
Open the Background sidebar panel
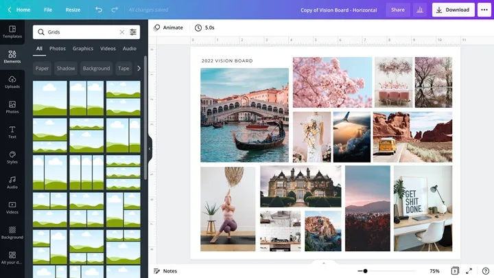12,233
